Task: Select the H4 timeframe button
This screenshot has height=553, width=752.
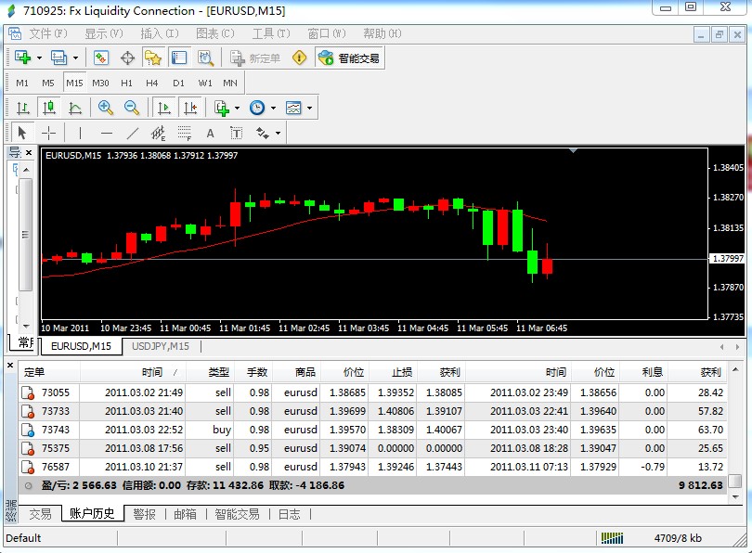Action: coord(152,83)
